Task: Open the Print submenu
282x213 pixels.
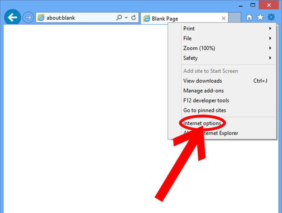Action: point(222,29)
